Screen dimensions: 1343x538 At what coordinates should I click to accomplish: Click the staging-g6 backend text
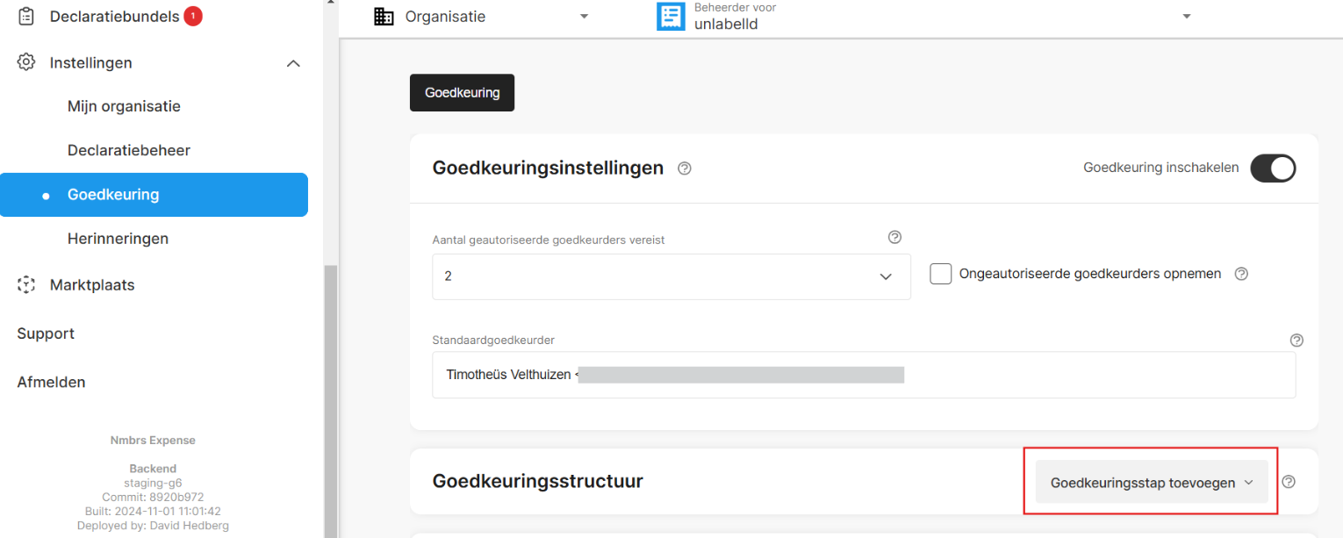[153, 483]
